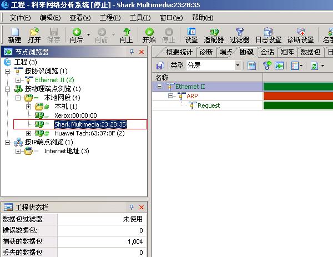The height and width of the screenshot is (257, 333).
Task: Open the 工程(P) menu
Action: click(x=110, y=18)
